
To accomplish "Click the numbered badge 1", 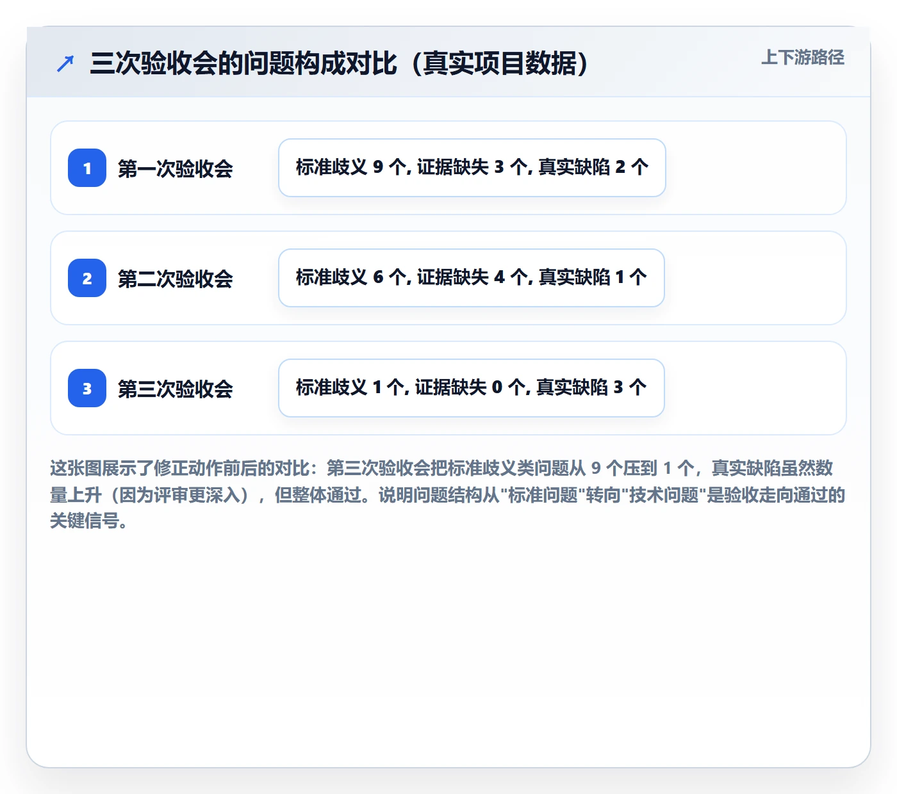I will point(87,168).
